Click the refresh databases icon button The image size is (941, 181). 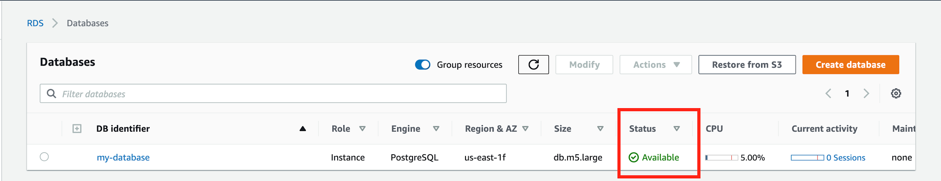pos(533,65)
